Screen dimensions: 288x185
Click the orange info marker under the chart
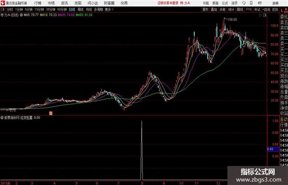pyautogui.click(x=51, y=113)
